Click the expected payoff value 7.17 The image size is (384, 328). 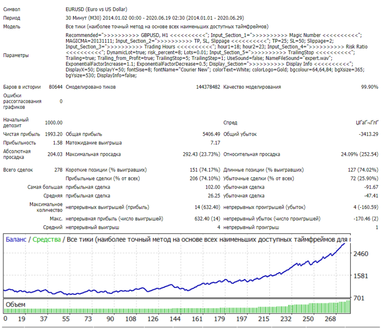click(x=215, y=143)
